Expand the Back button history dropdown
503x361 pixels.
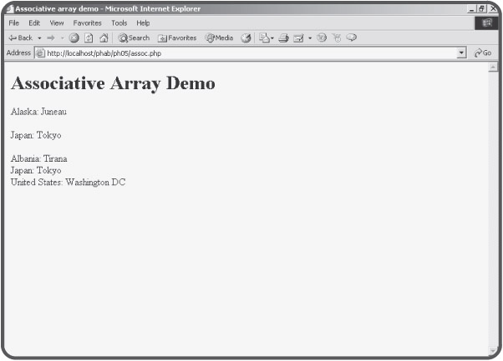click(39, 38)
